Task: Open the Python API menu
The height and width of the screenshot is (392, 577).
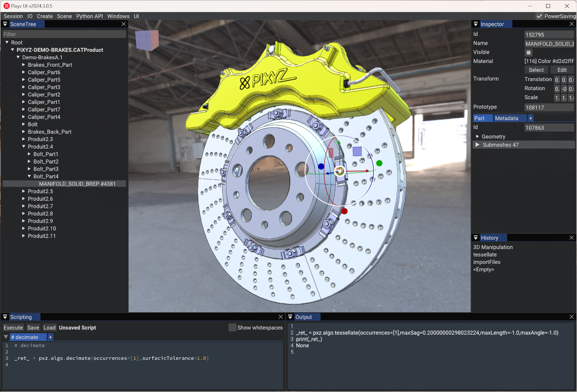Action: [x=89, y=16]
